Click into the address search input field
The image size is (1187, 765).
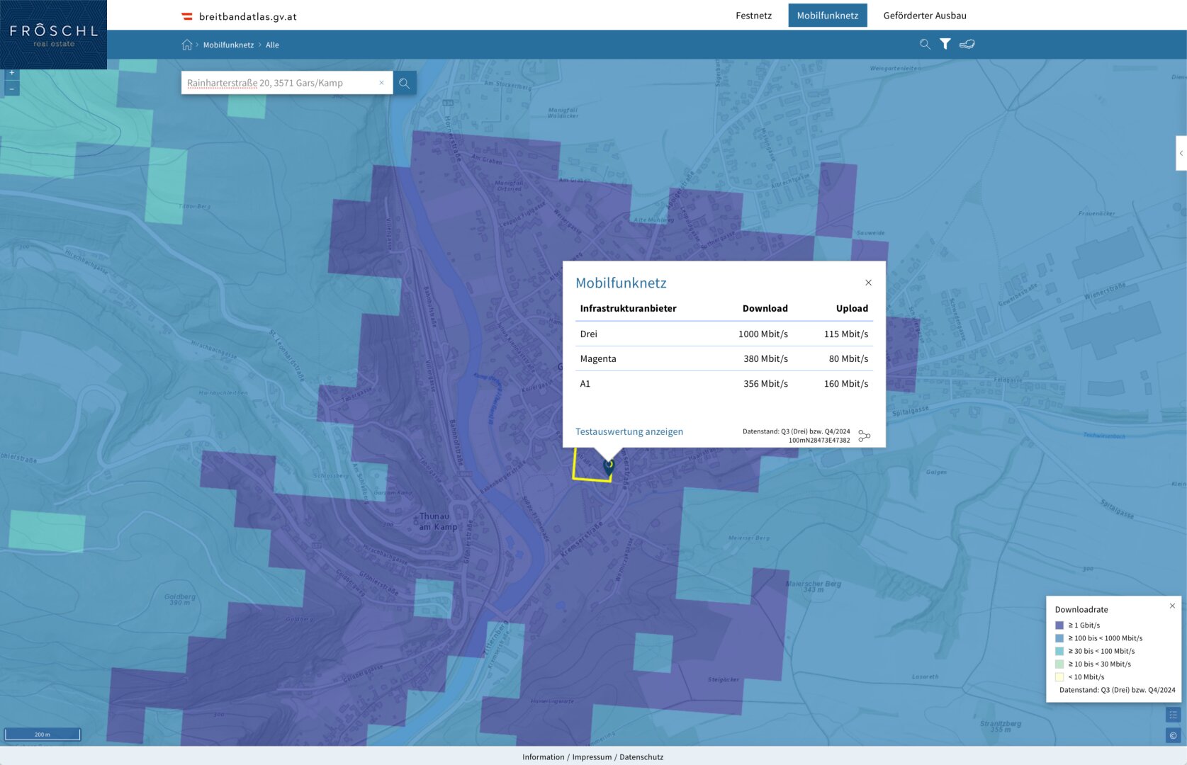coord(280,83)
